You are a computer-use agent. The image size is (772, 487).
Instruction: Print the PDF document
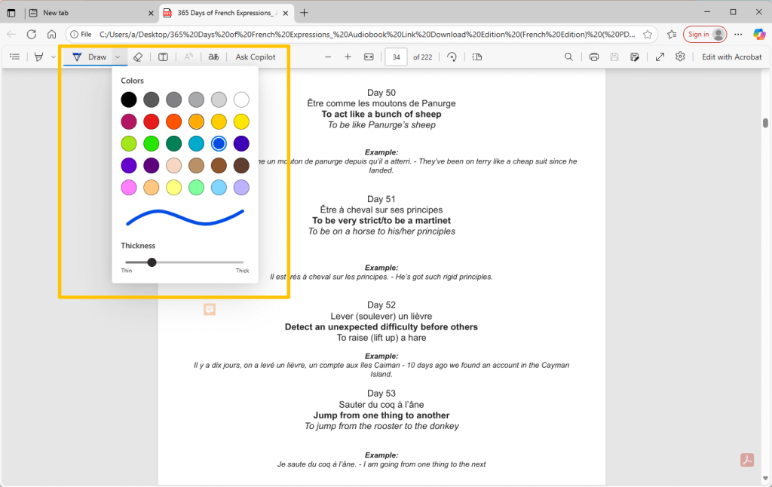pos(593,57)
